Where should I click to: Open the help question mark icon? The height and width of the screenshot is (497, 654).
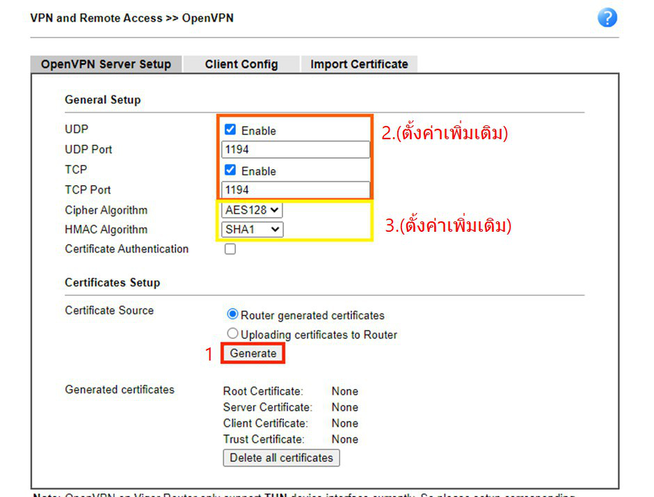[607, 17]
